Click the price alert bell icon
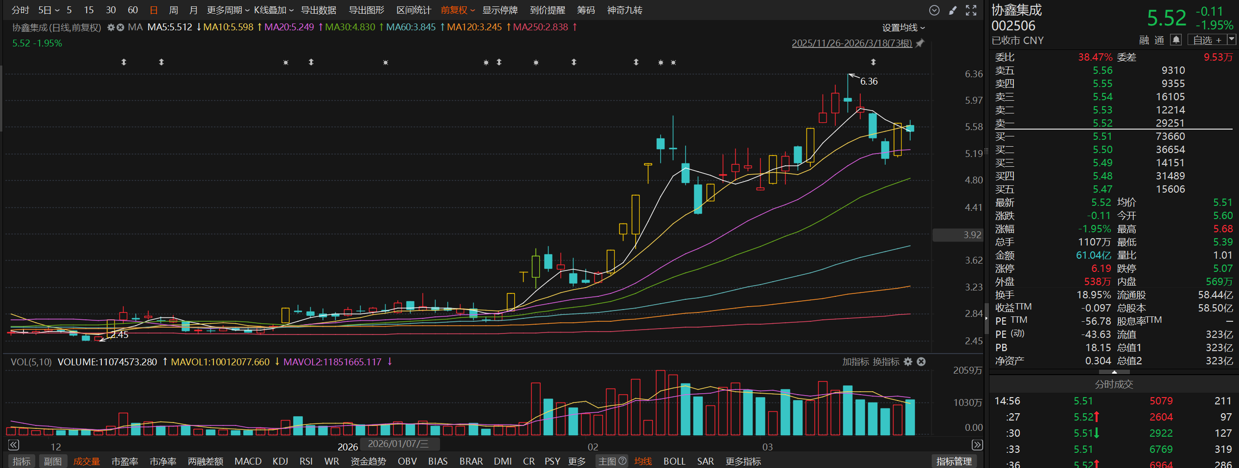This screenshot has height=468, width=1239. 1176,40
